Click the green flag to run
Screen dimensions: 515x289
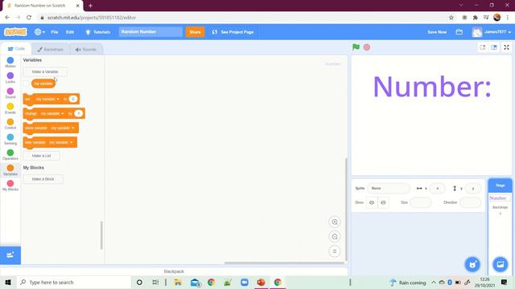pyautogui.click(x=356, y=47)
